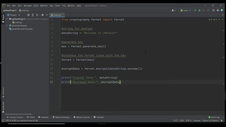Run the main configuration with the green play icon
Image resolution: width=226 pixels, height=127 pixels.
pyautogui.click(x=195, y=10)
